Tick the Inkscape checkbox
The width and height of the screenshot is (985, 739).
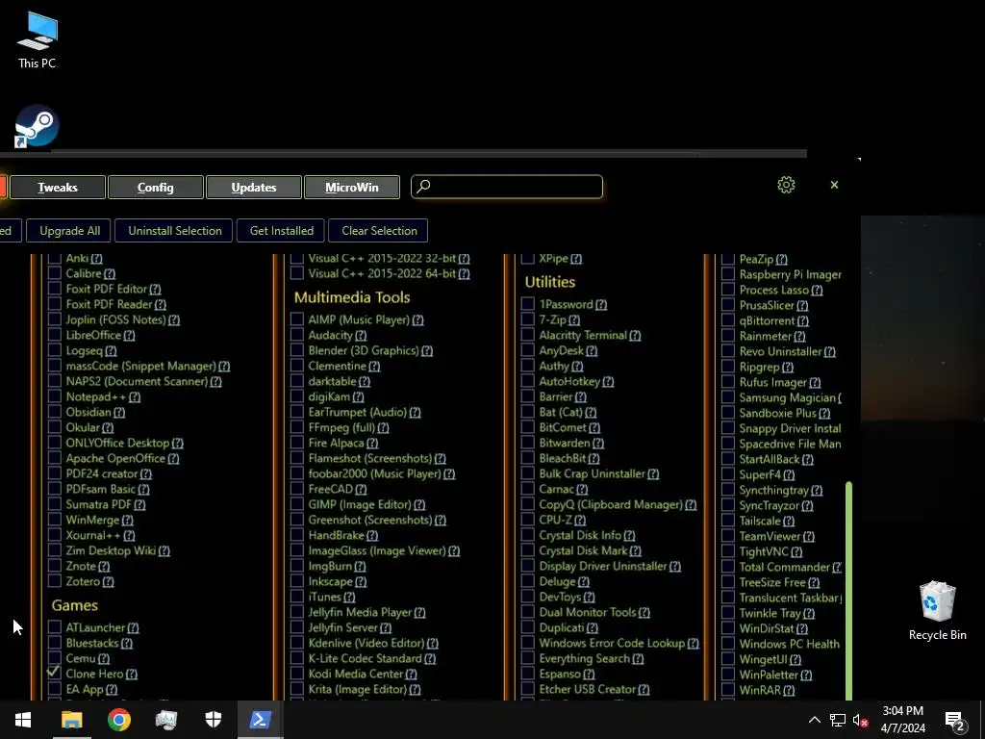pos(297,580)
